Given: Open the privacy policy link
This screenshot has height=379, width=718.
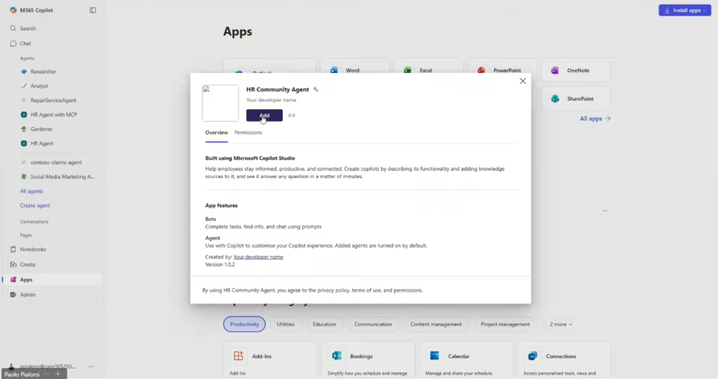Looking at the screenshot, I should click(x=333, y=290).
